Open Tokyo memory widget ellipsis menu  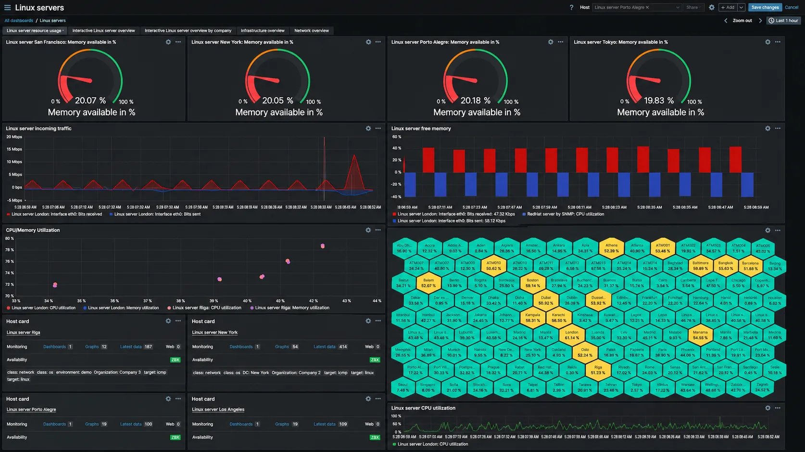pos(778,42)
